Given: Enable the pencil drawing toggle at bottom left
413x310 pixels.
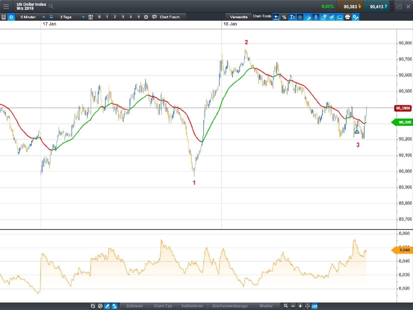Looking at the screenshot, I should [107, 306].
